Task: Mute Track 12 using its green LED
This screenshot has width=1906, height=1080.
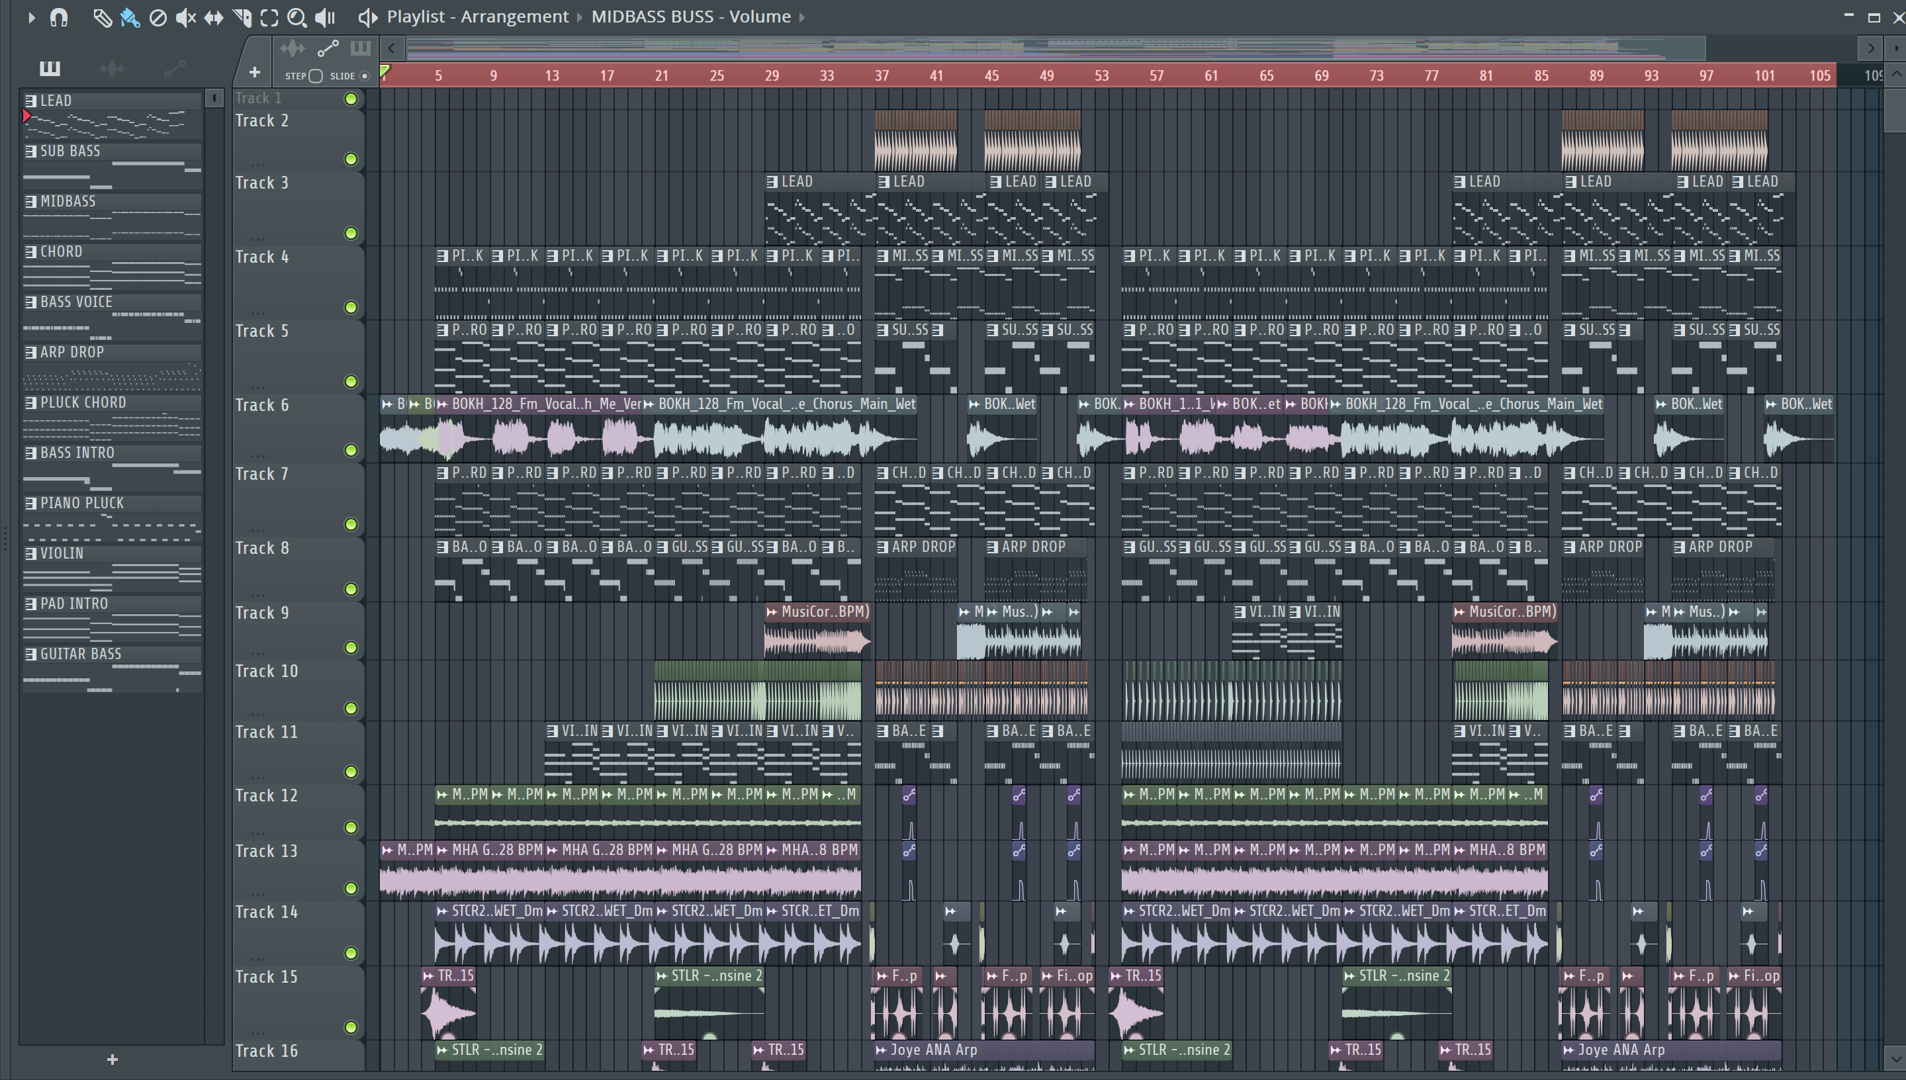Action: coord(351,827)
